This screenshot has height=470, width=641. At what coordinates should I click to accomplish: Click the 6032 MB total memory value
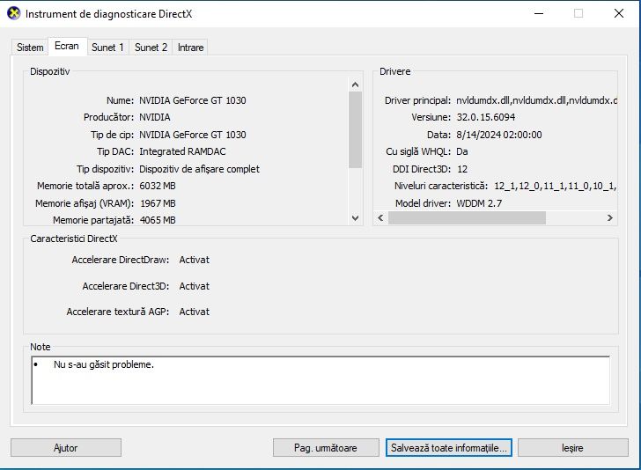tap(158, 186)
